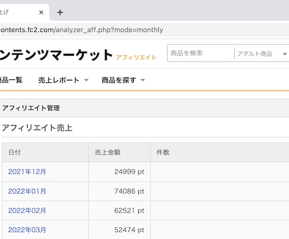Click the 商品を検索 search field

pyautogui.click(x=201, y=53)
